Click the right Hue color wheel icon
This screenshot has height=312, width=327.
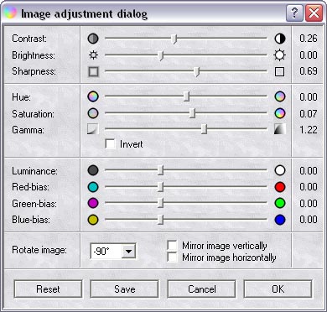click(x=280, y=96)
